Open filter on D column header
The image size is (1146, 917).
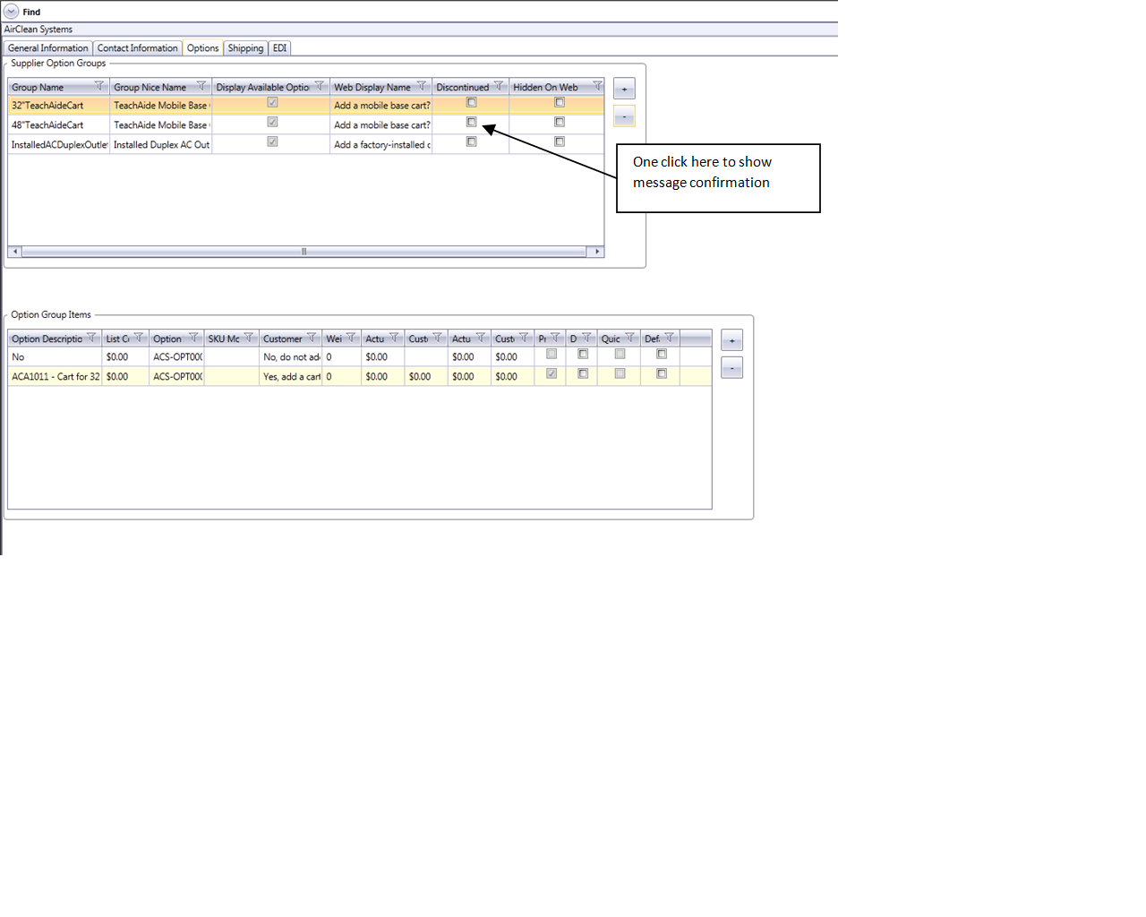point(586,339)
